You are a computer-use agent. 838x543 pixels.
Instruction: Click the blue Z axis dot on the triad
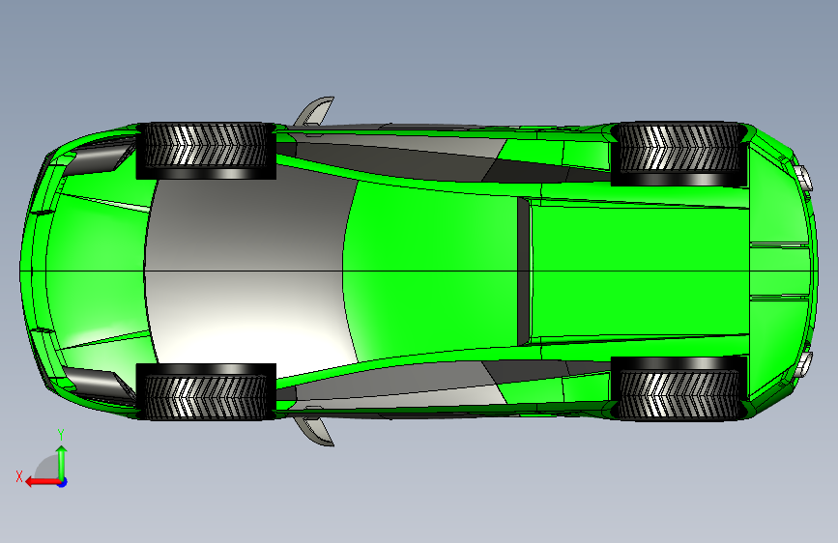pos(63,482)
